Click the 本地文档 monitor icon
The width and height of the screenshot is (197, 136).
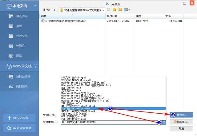point(9,6)
